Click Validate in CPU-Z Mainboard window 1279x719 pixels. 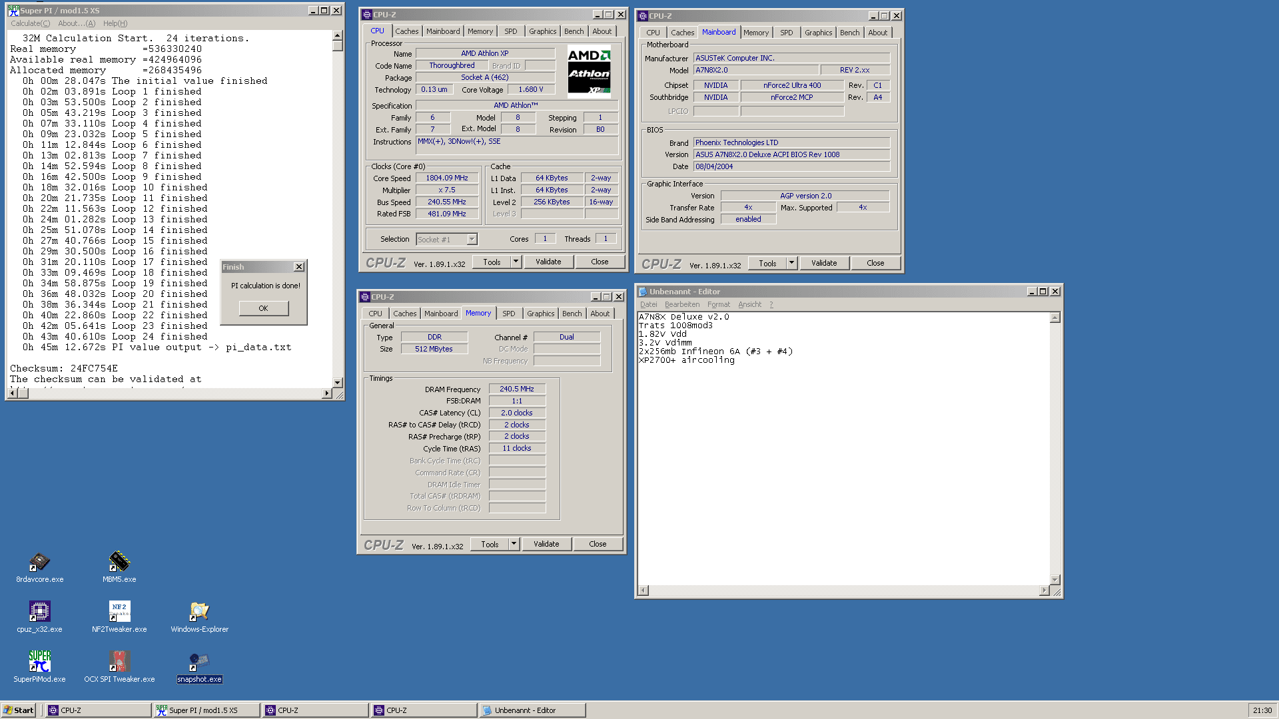(824, 263)
